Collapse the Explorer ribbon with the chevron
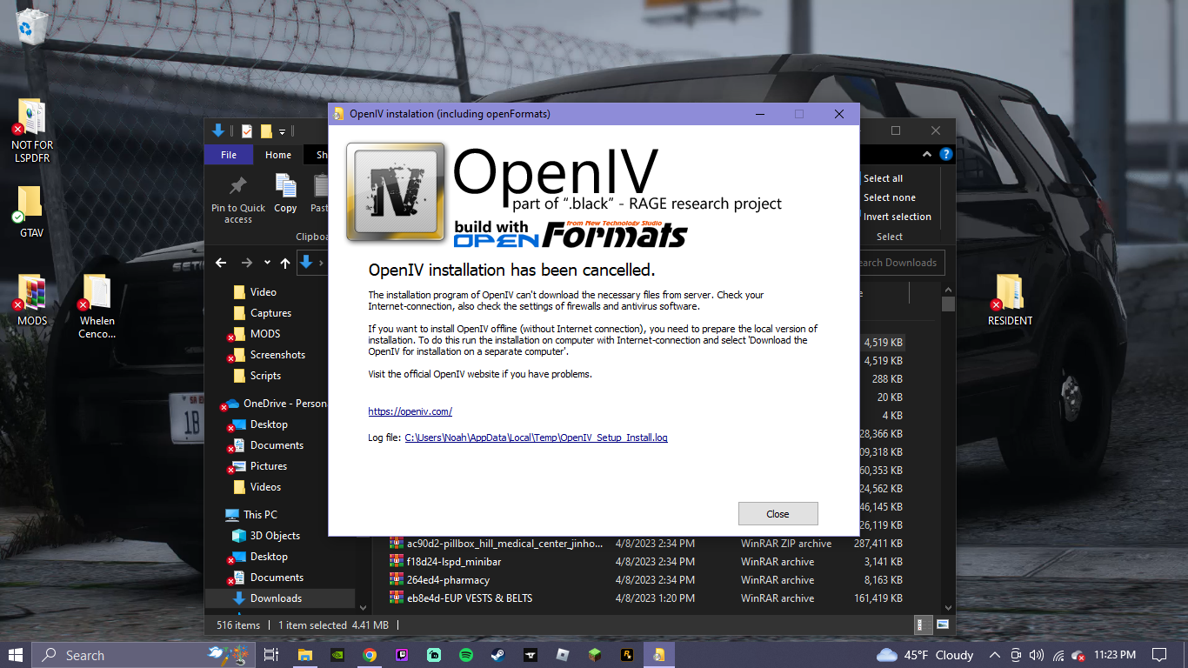Image resolution: width=1188 pixels, height=668 pixels. pos(927,155)
